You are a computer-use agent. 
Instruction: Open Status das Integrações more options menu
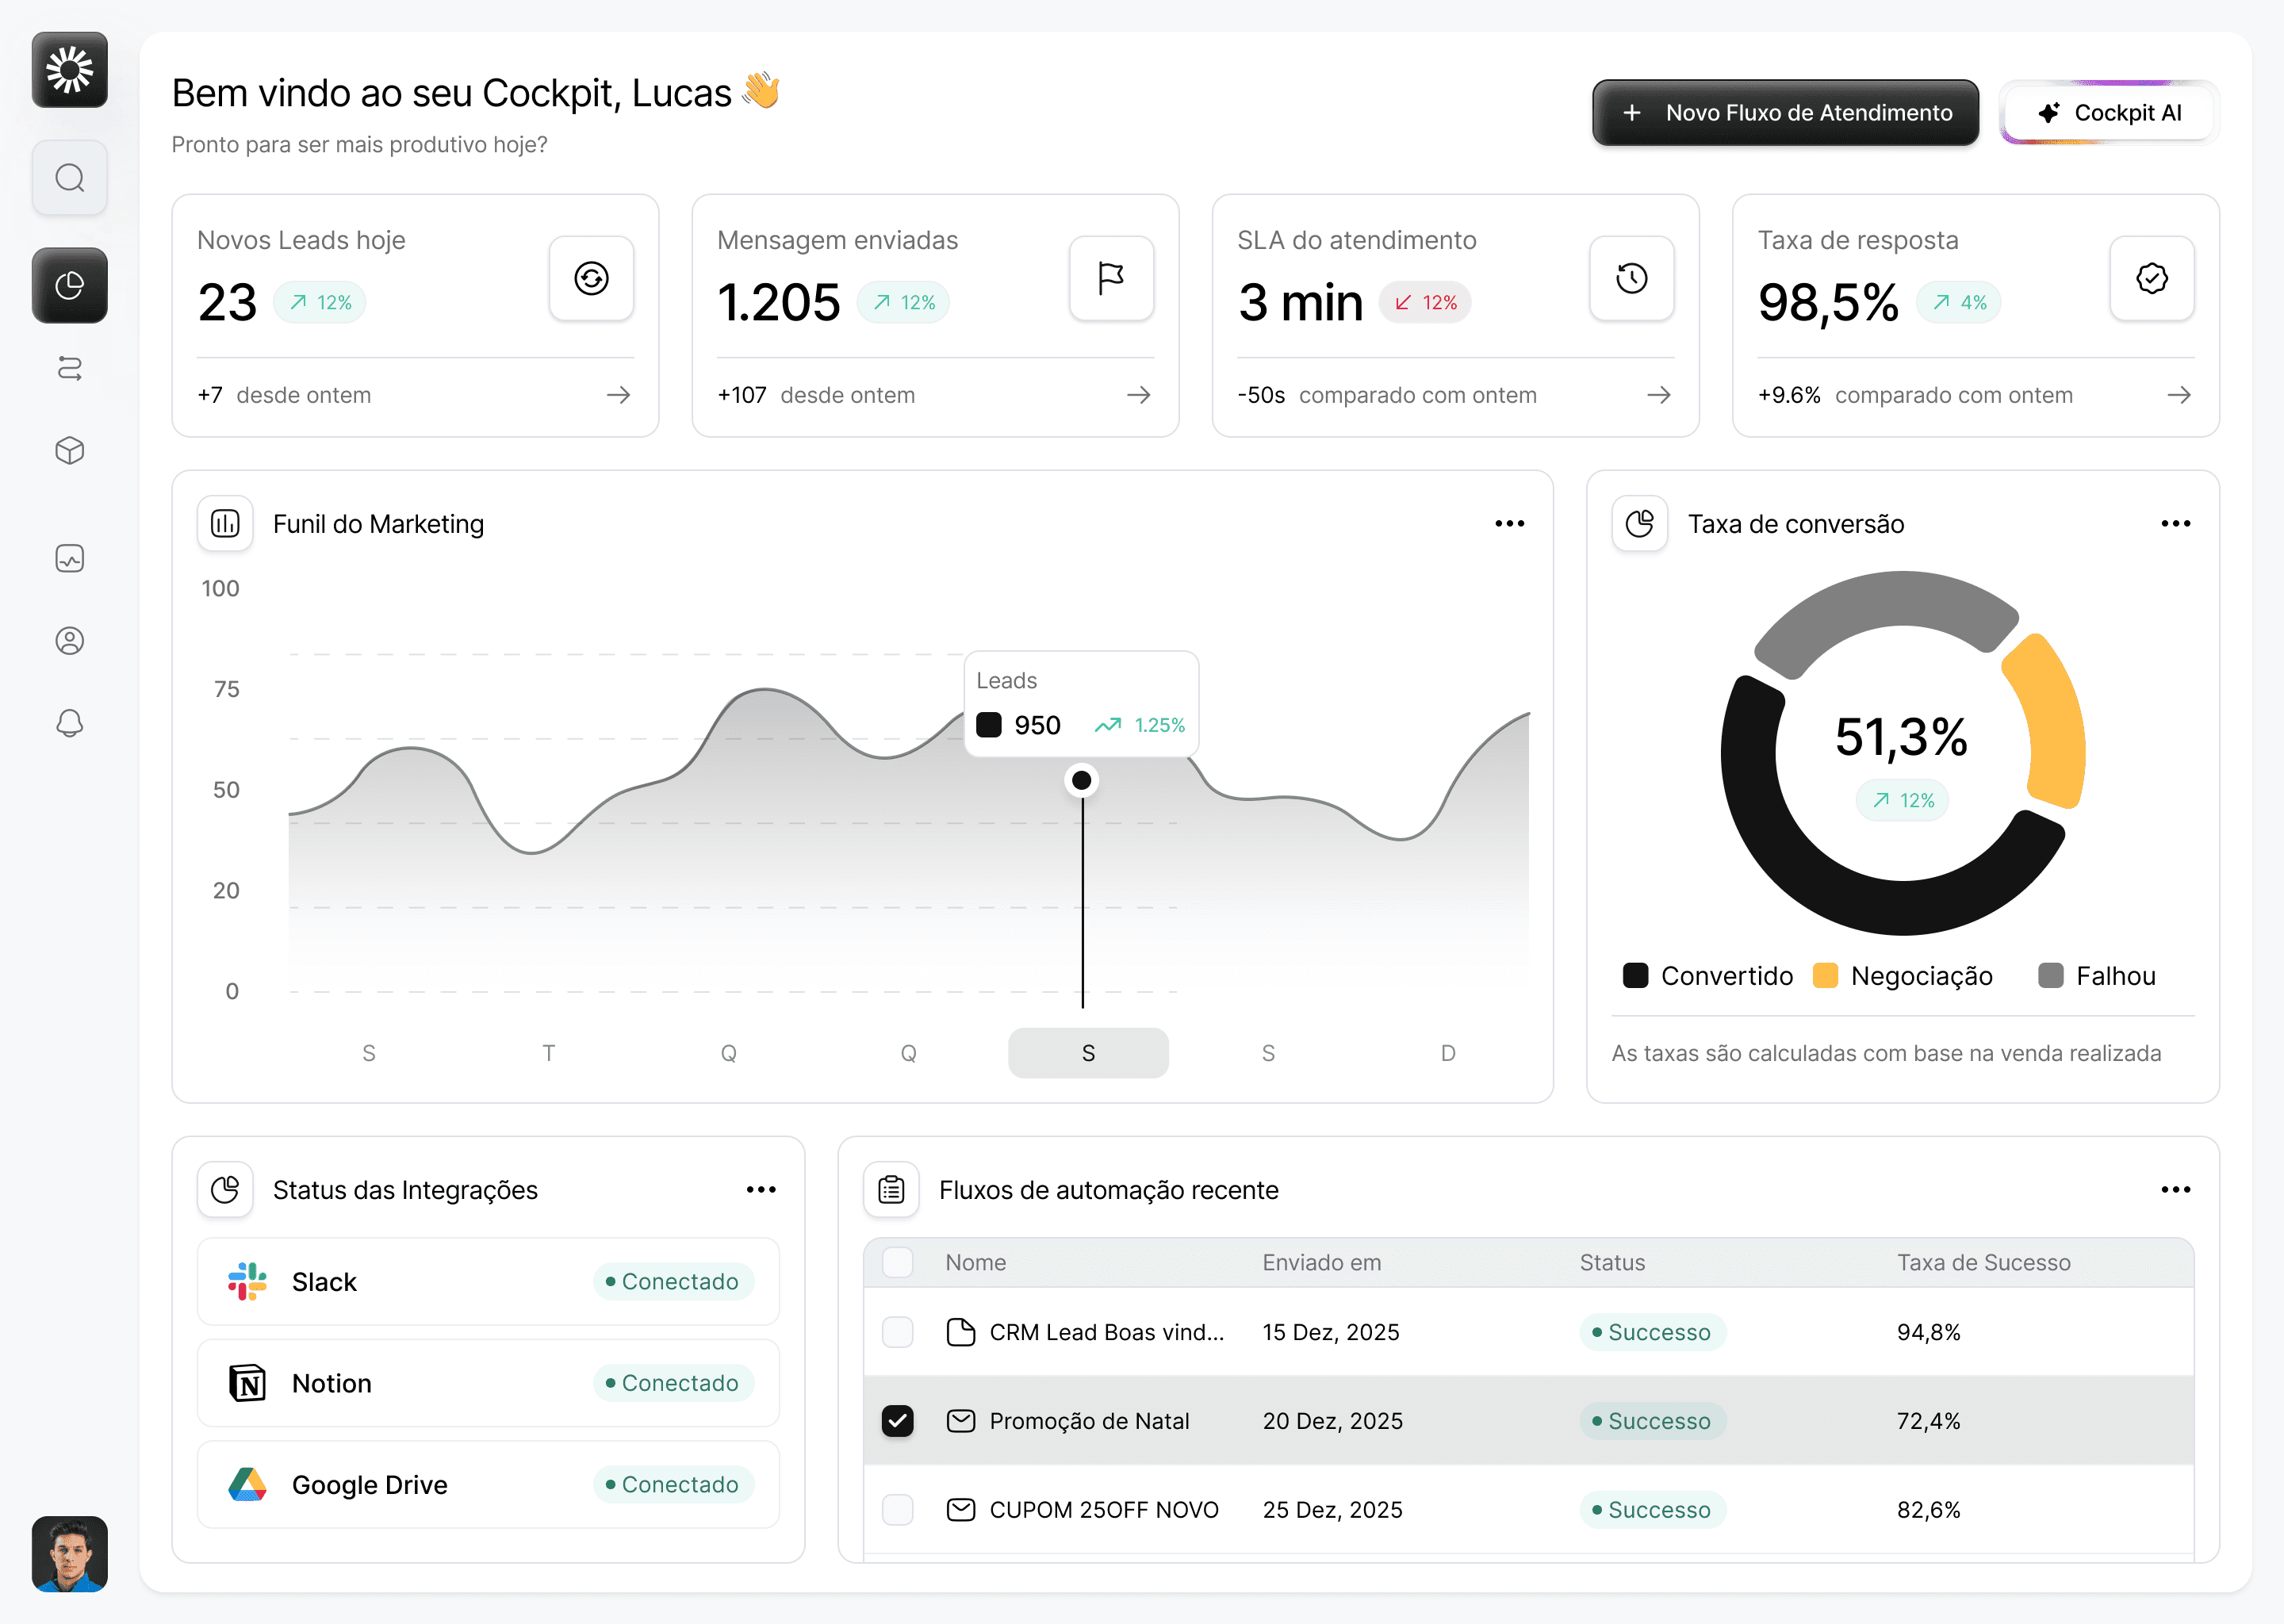(761, 1189)
